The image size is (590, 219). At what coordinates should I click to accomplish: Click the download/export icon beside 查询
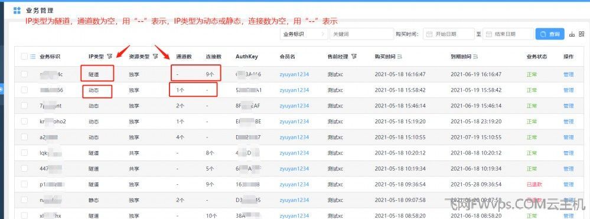(572, 34)
